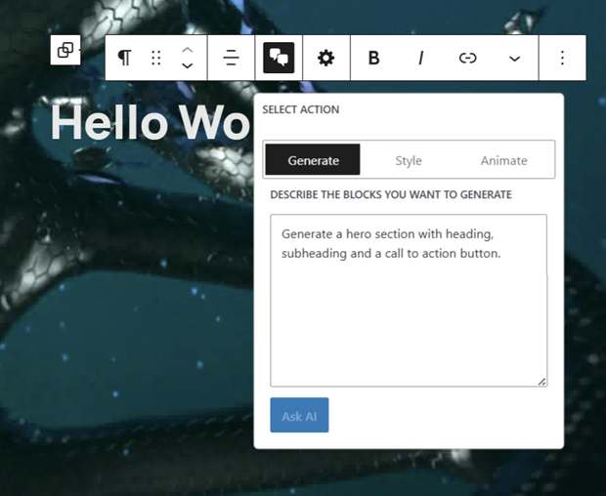606x496 pixels.
Task: Select the parent block icon
Action: [65, 51]
